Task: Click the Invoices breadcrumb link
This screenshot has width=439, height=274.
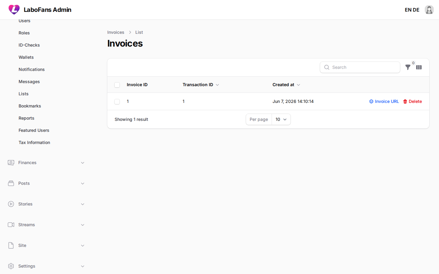Action: (x=116, y=32)
